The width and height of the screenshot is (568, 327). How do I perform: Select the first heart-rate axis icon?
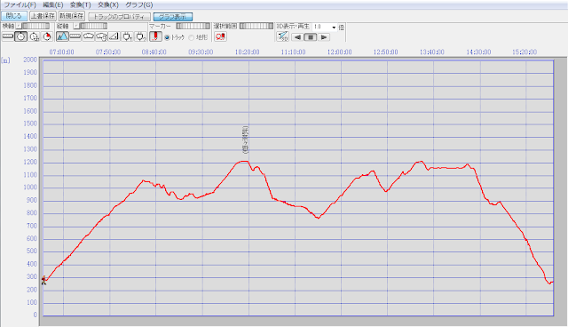(x=127, y=36)
